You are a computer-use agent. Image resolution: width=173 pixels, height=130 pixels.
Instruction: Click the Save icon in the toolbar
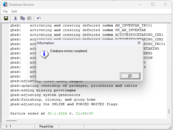click(x=6, y=18)
